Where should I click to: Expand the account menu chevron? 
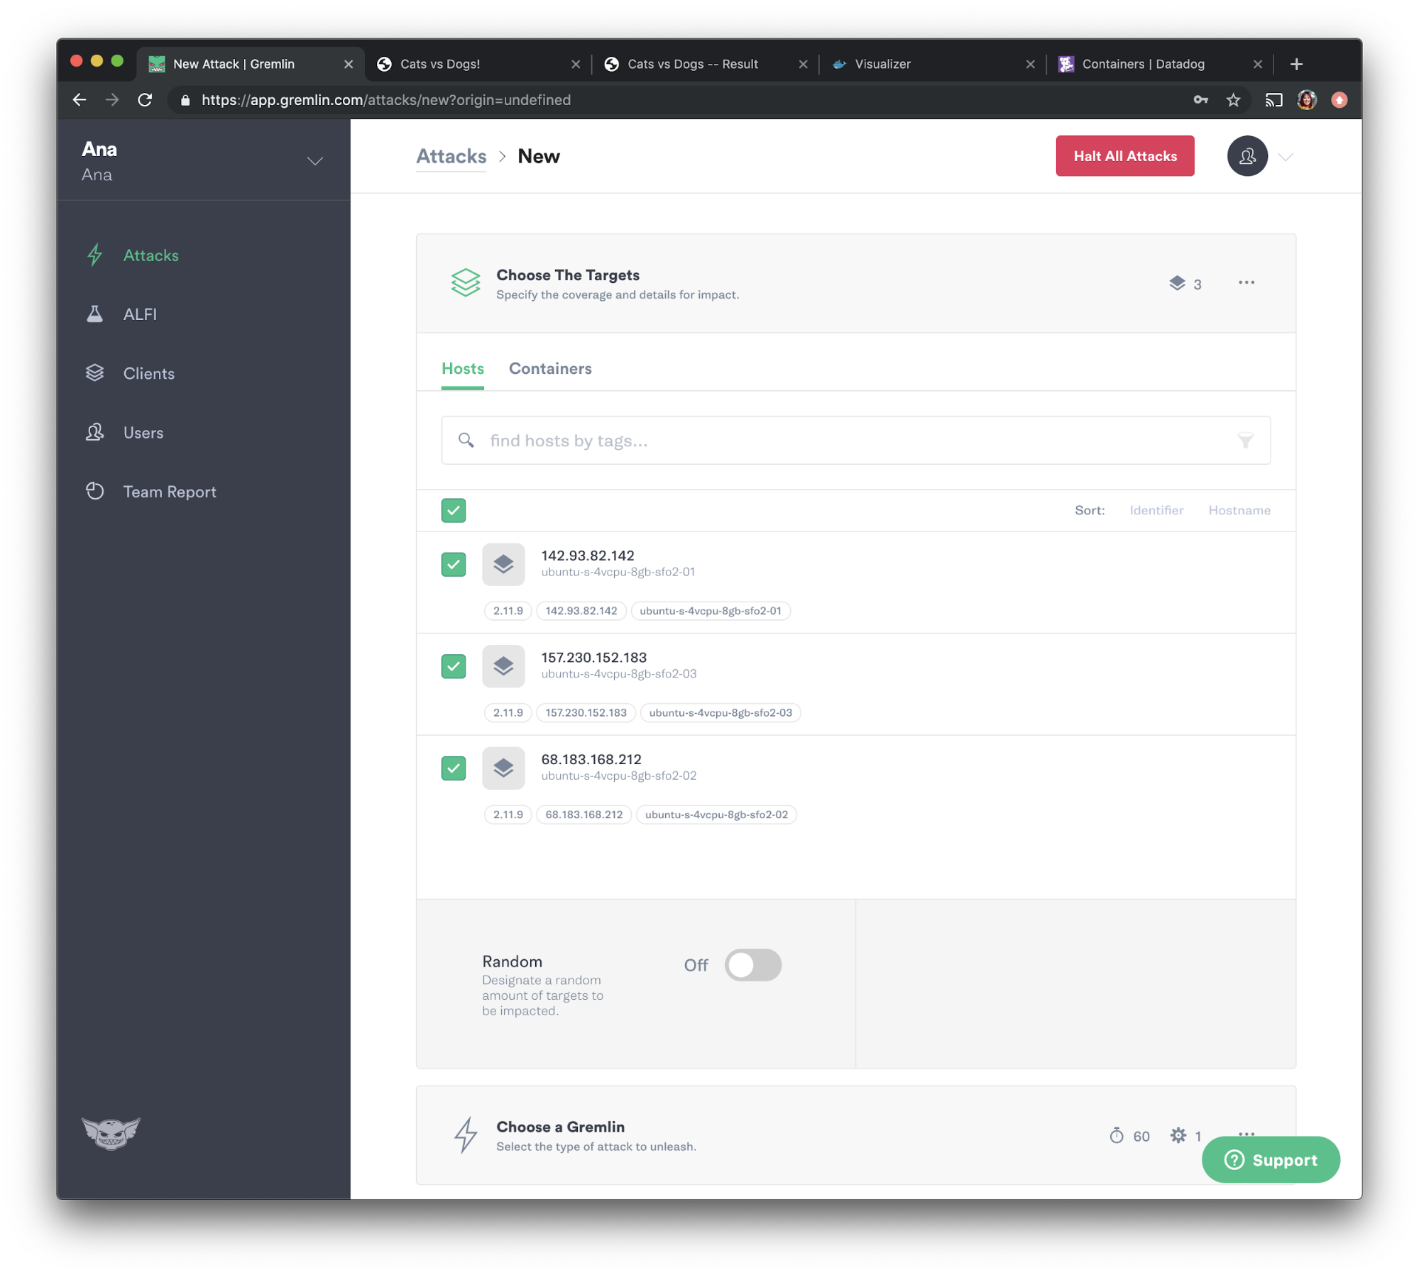point(1286,157)
